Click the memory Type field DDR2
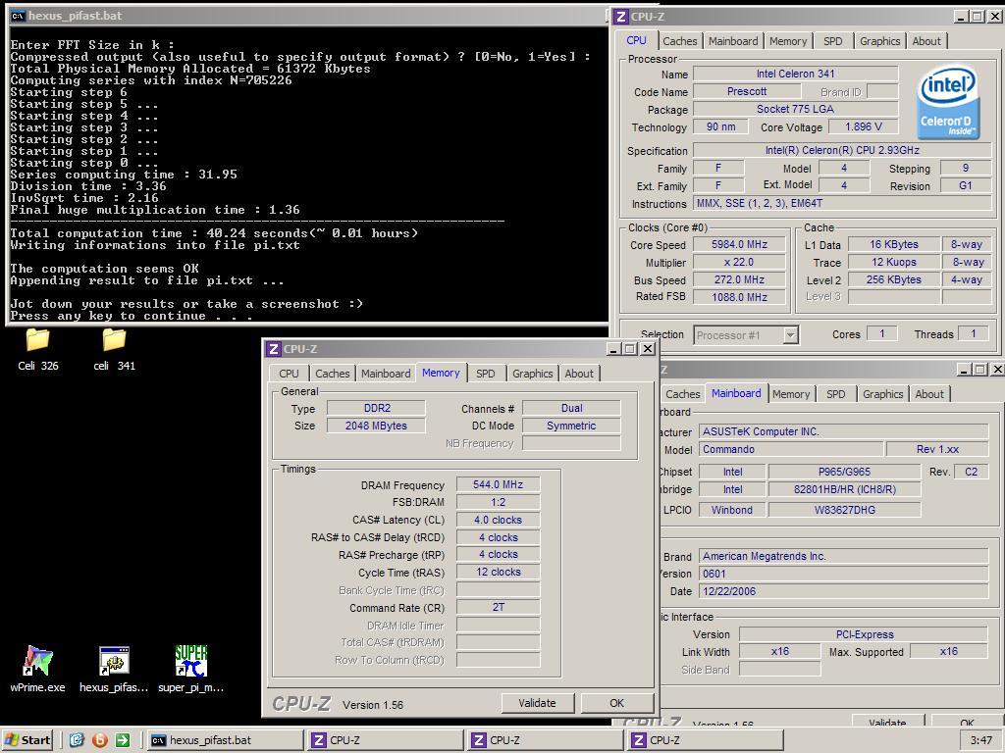Image resolution: width=1005 pixels, height=753 pixels. pos(376,408)
